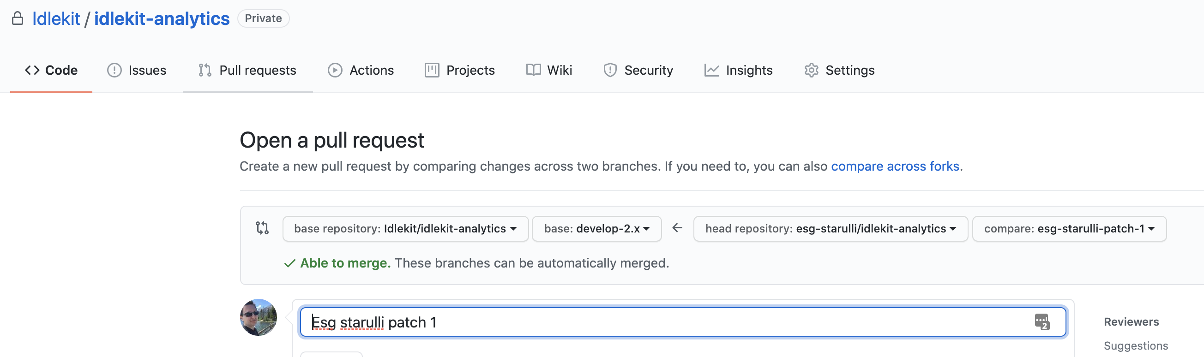The image size is (1204, 357).
Task: Open the Security tab
Action: click(x=638, y=70)
